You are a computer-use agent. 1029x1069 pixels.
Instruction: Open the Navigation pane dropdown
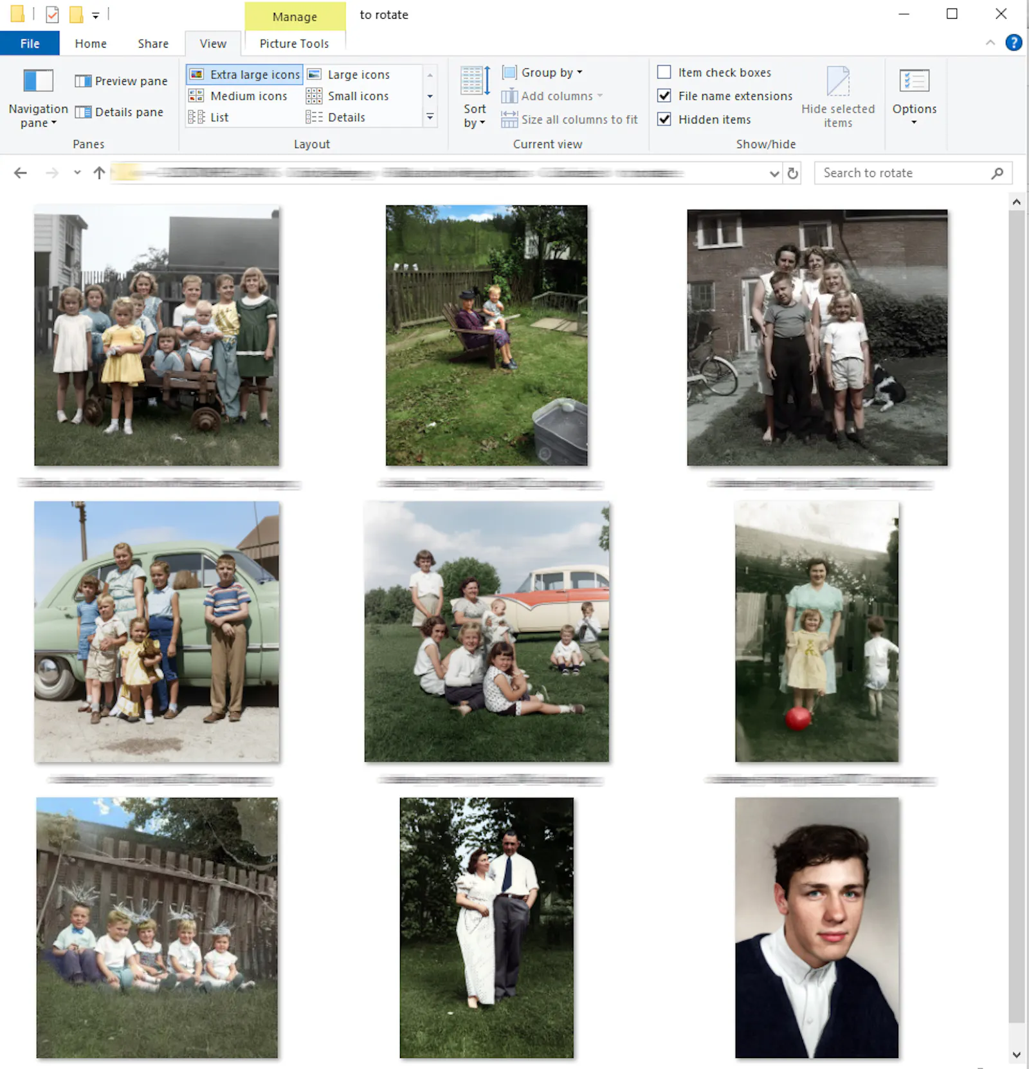pos(38,116)
